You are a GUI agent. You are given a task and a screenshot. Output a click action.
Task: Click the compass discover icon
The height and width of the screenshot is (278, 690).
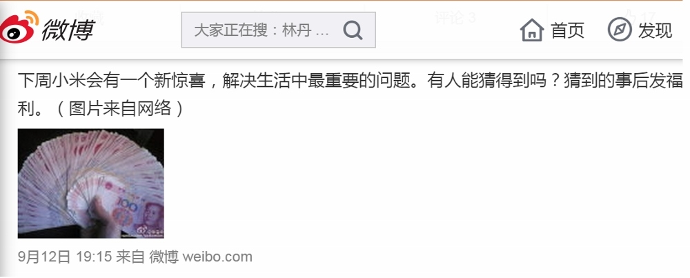click(x=620, y=30)
